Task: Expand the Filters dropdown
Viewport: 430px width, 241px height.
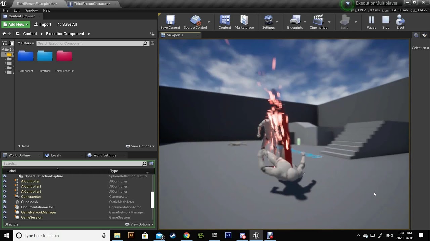Action: 26,43
